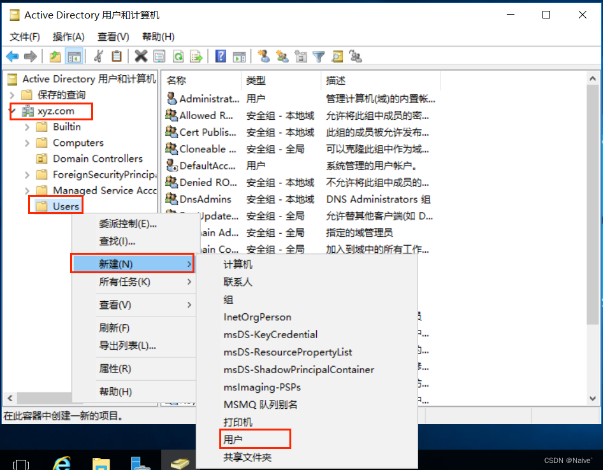Click the Cut scissors toolbar icon
Image resolution: width=603 pixels, height=470 pixels.
click(98, 57)
